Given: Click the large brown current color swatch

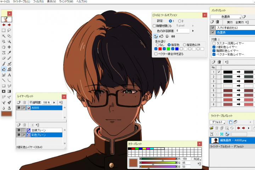Looking at the screenshot, I should point(134,163).
